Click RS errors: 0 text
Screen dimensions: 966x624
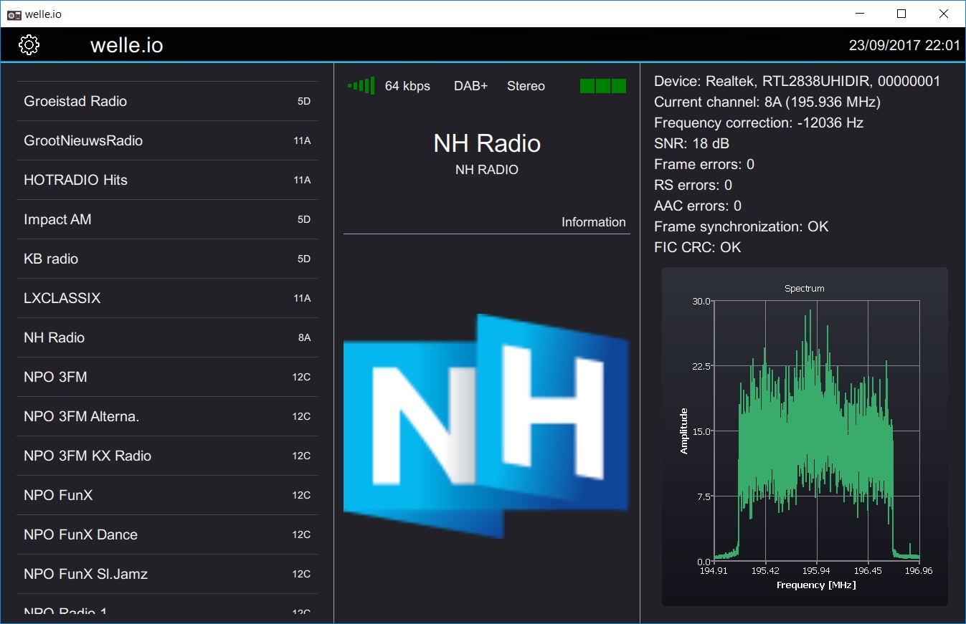693,185
